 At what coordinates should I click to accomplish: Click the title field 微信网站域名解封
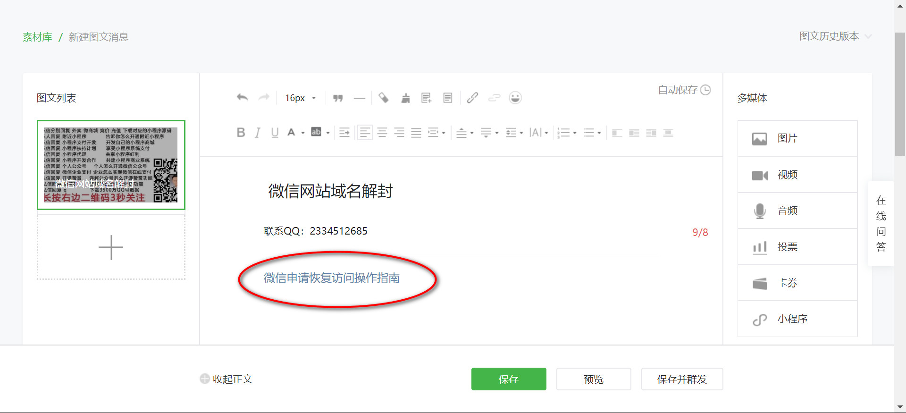click(x=330, y=191)
